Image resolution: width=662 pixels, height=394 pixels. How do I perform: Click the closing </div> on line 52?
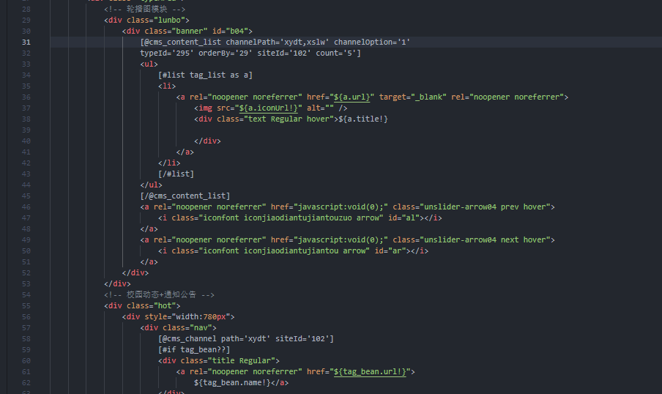135,273
